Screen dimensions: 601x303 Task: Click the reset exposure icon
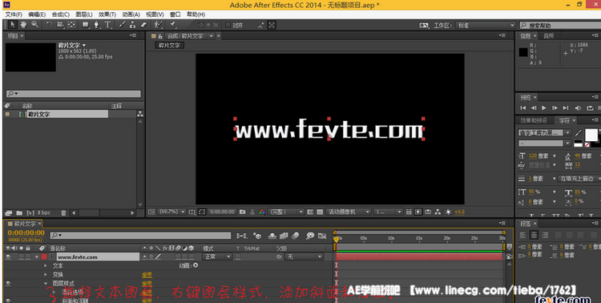pyautogui.click(x=449, y=212)
